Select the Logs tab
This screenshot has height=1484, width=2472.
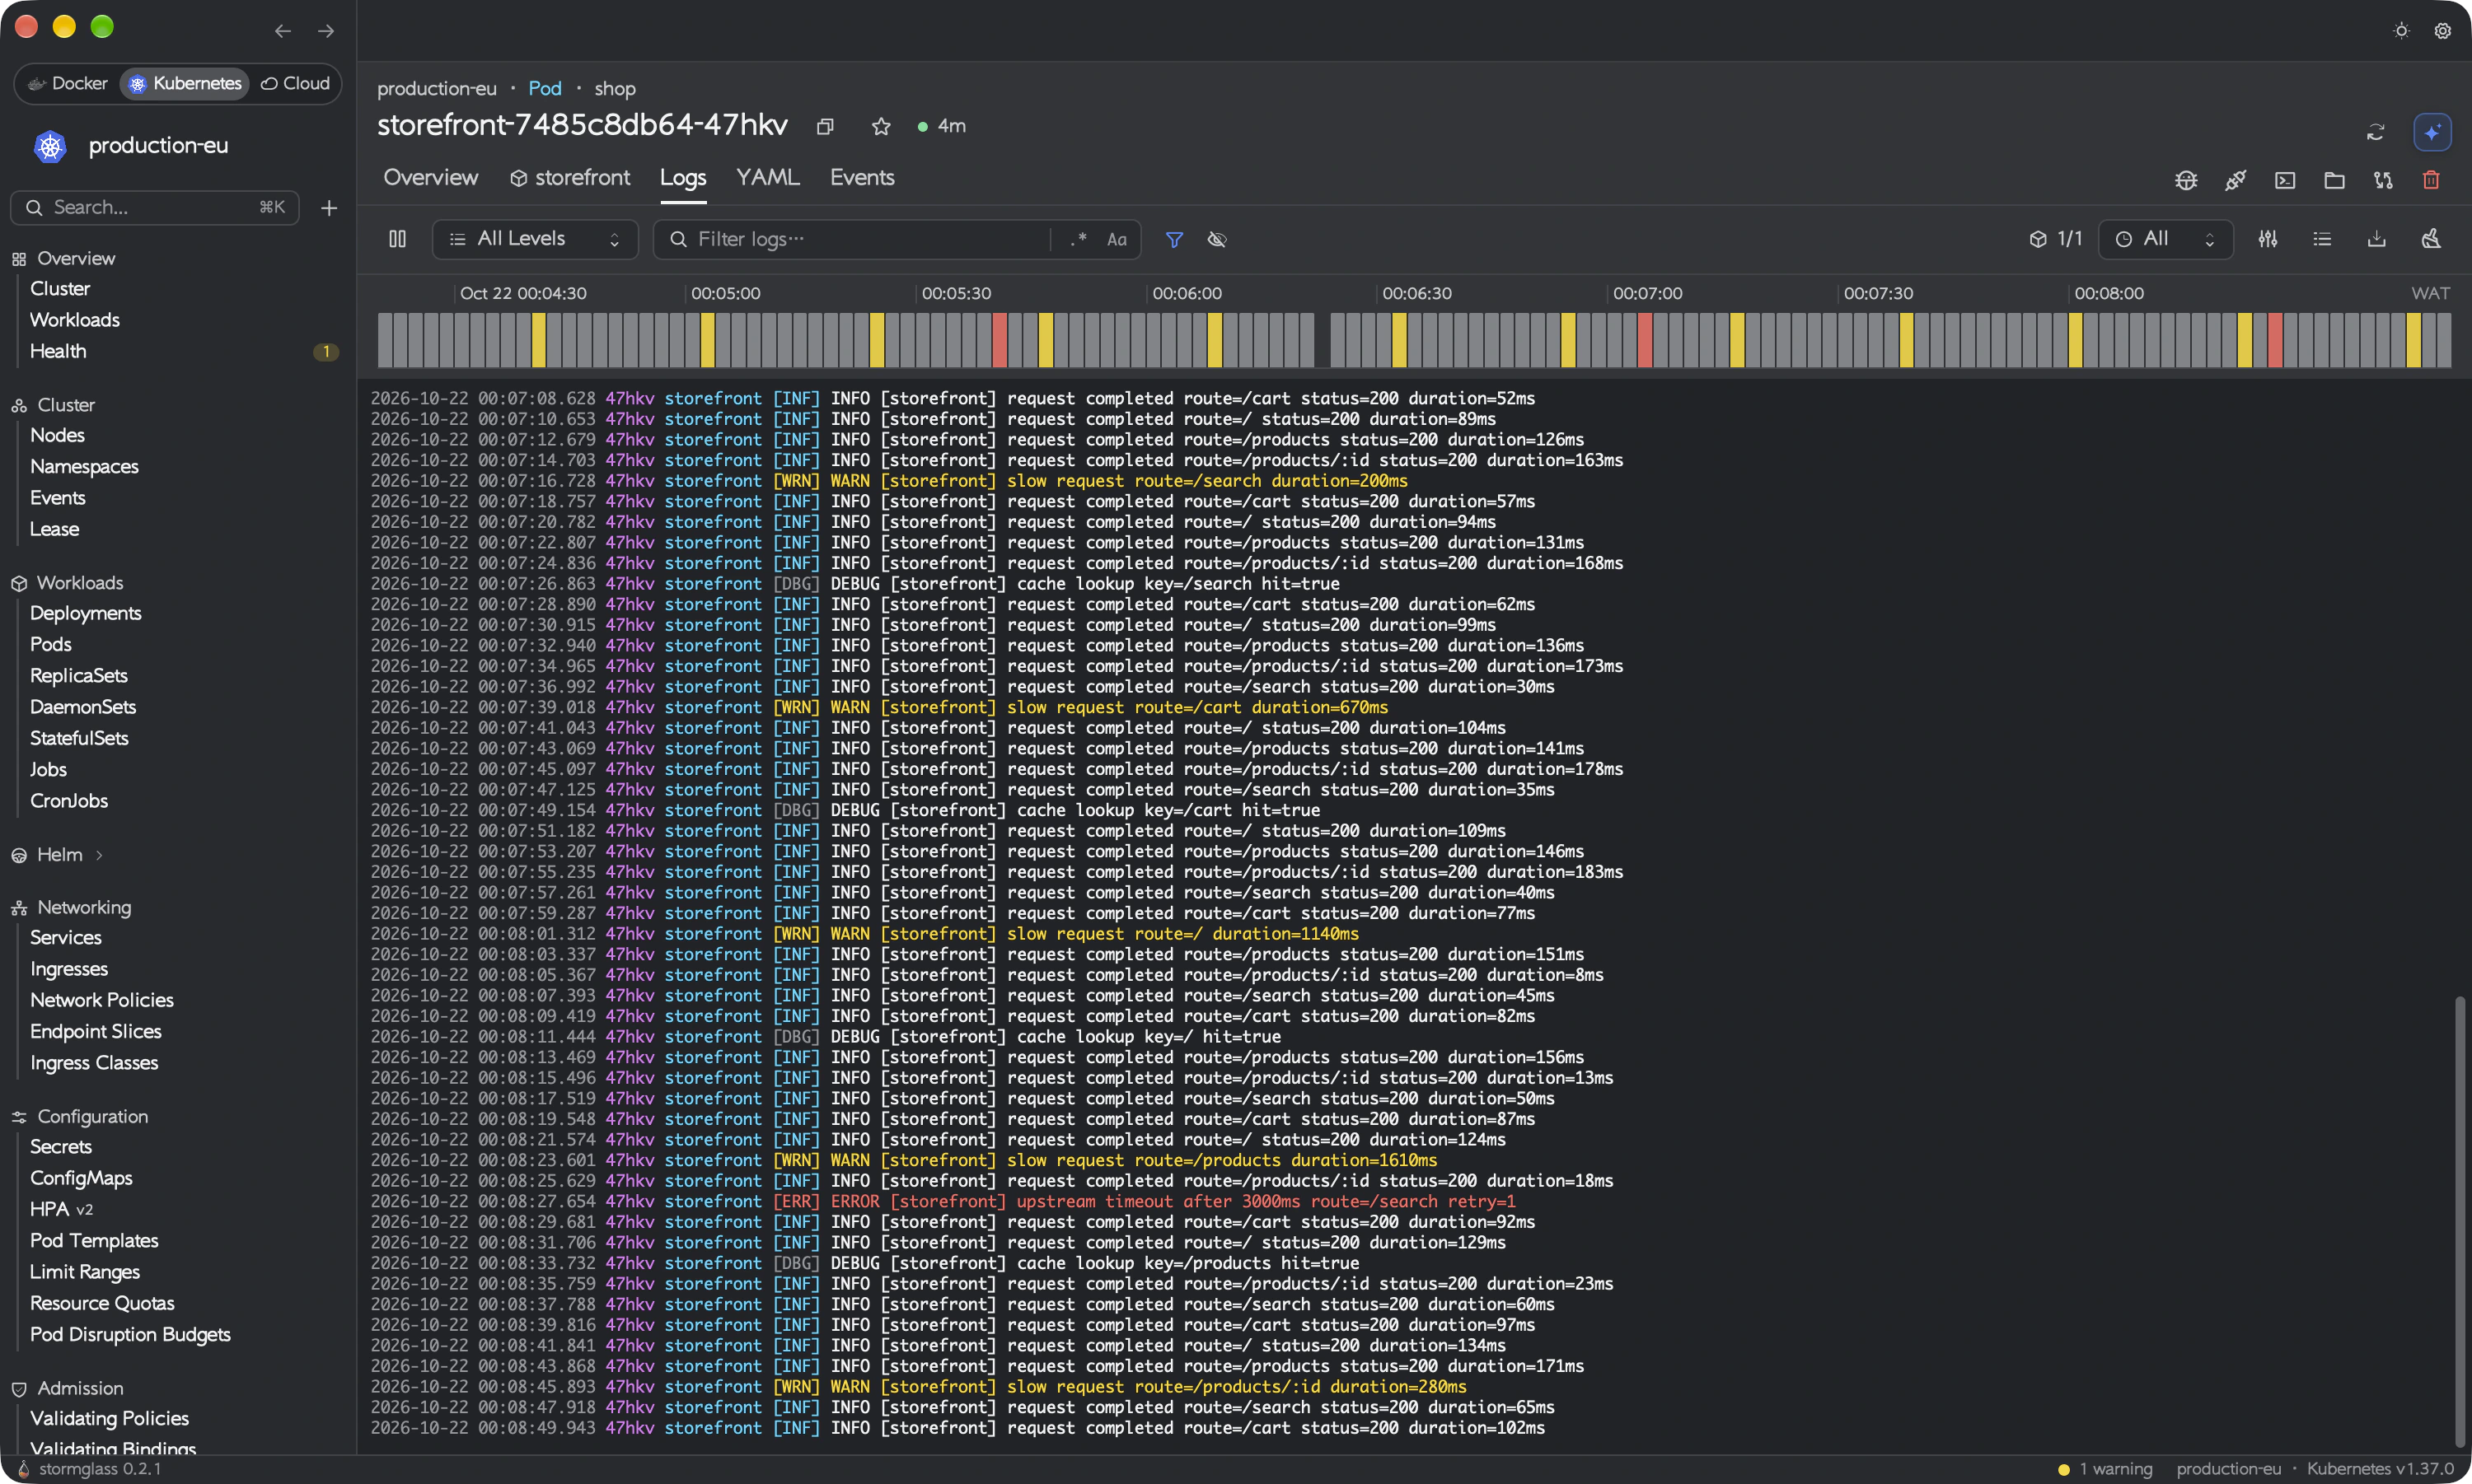coord(683,177)
